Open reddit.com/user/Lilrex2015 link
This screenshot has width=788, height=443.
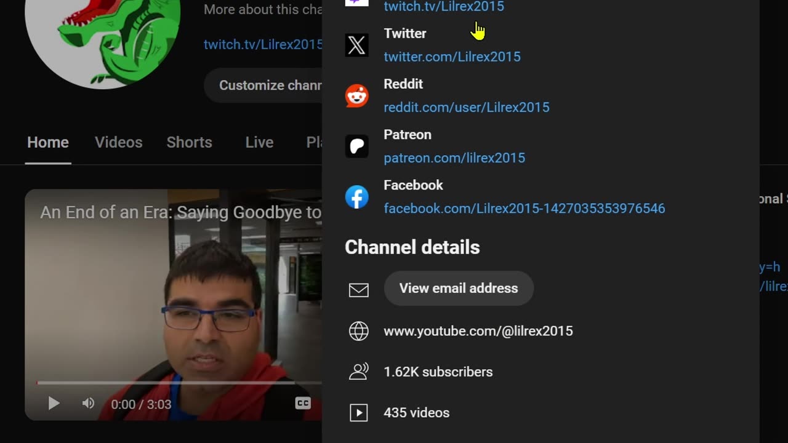467,107
